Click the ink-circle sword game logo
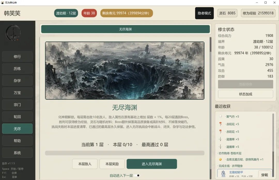The image size is (279, 180). click(x=13, y=33)
